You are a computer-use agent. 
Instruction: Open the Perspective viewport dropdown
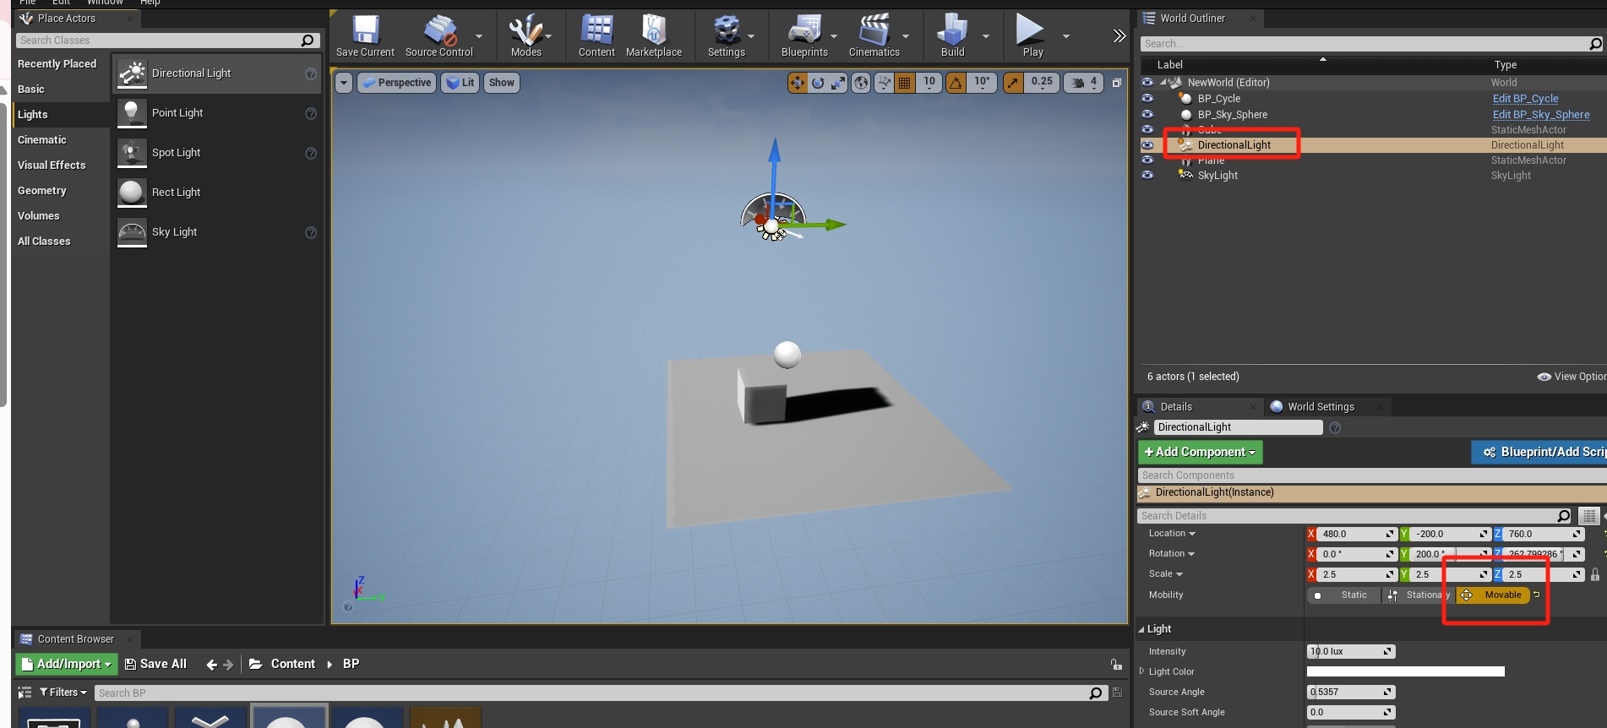click(396, 83)
